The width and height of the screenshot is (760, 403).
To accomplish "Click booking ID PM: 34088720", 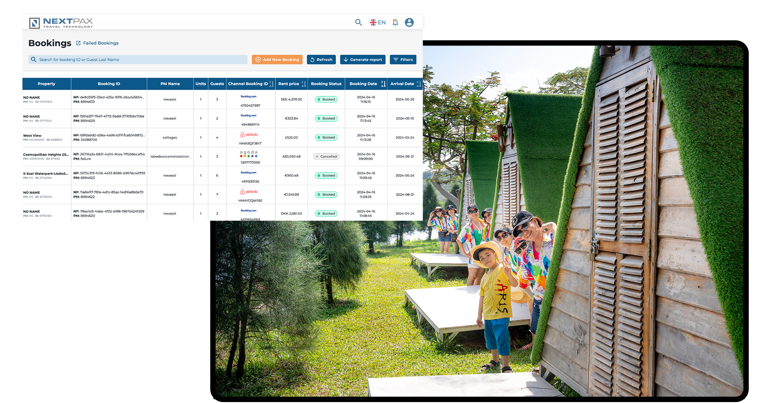I will click(x=85, y=140).
